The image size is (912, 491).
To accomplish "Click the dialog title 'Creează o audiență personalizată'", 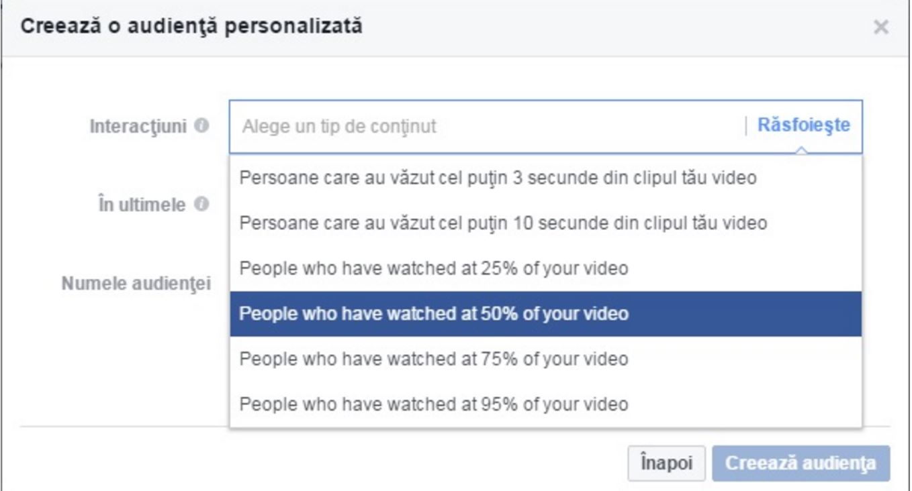I will click(x=192, y=28).
